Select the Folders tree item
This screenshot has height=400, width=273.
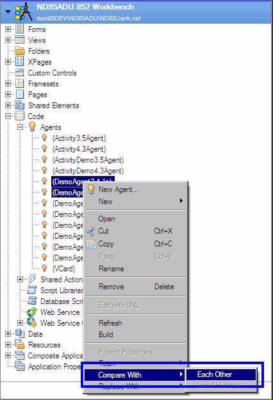click(38, 51)
